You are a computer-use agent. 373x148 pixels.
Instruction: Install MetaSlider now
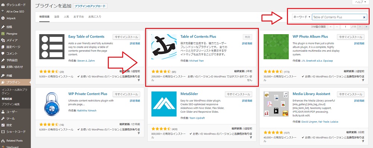tap(238, 94)
